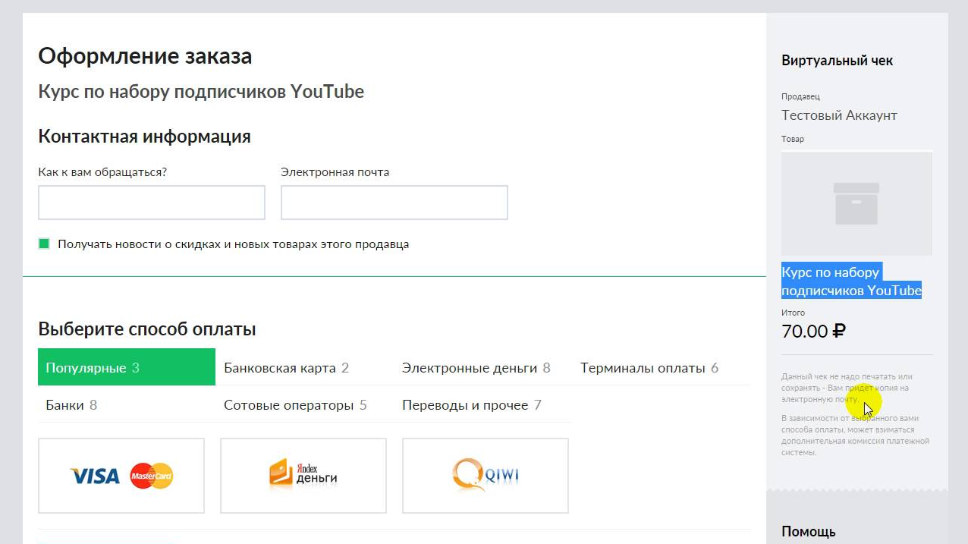Open the Популярные payment tab
Screen dimensions: 968x544
click(127, 367)
